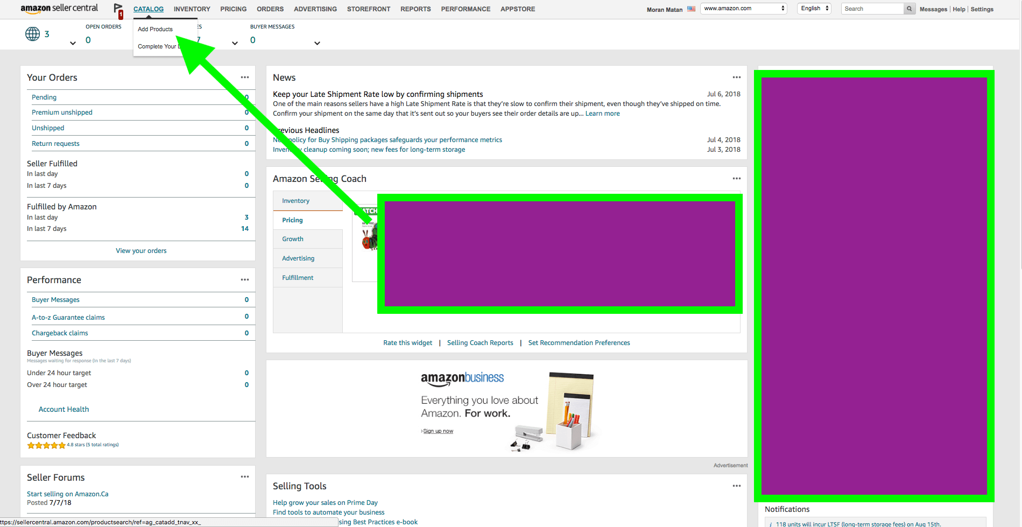The image size is (1022, 527).
Task: Open the Inventory menu
Action: pos(192,9)
